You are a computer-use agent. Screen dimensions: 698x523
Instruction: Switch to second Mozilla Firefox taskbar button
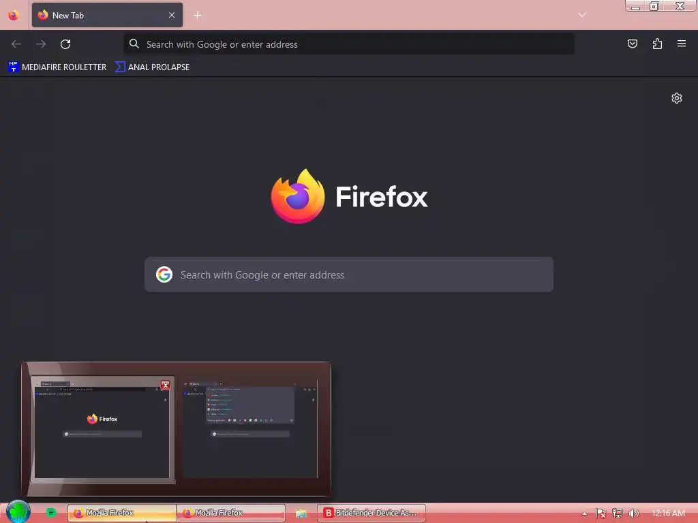tap(231, 513)
